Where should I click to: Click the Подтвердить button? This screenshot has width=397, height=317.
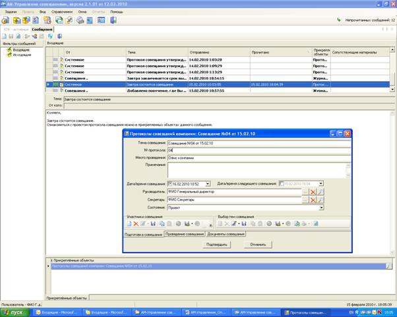[217, 245]
